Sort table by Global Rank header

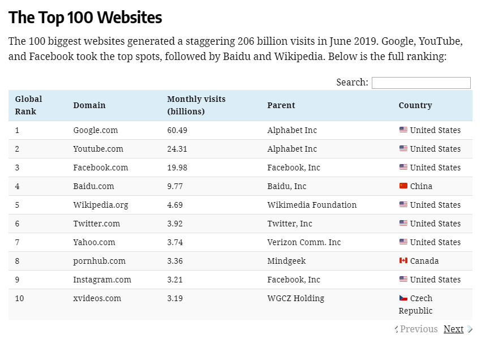tap(28, 105)
